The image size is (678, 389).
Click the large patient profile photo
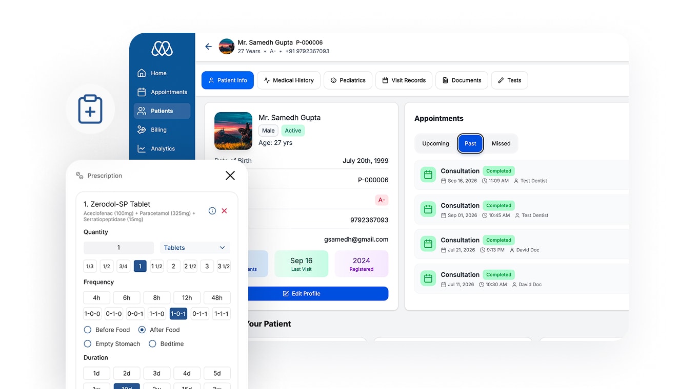coord(233,131)
